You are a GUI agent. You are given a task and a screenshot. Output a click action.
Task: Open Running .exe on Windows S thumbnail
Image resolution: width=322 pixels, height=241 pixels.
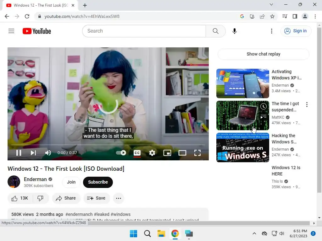tap(242, 147)
